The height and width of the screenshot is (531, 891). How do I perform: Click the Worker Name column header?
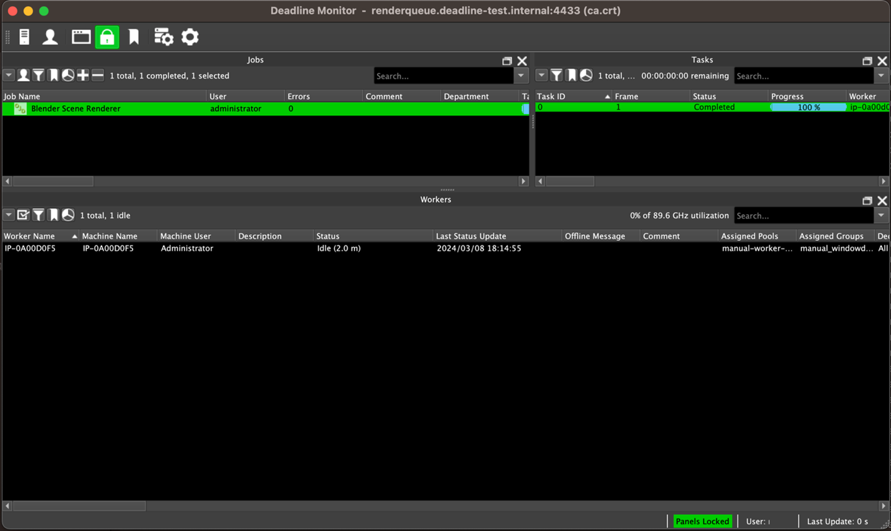tap(30, 236)
